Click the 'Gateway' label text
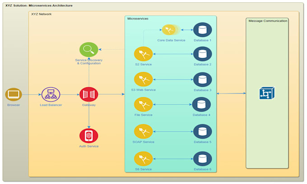This screenshot has height=184, width=307. tap(88, 105)
